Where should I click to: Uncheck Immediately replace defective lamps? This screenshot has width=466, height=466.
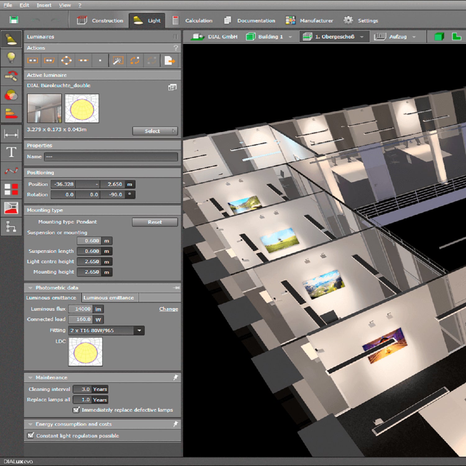76,410
